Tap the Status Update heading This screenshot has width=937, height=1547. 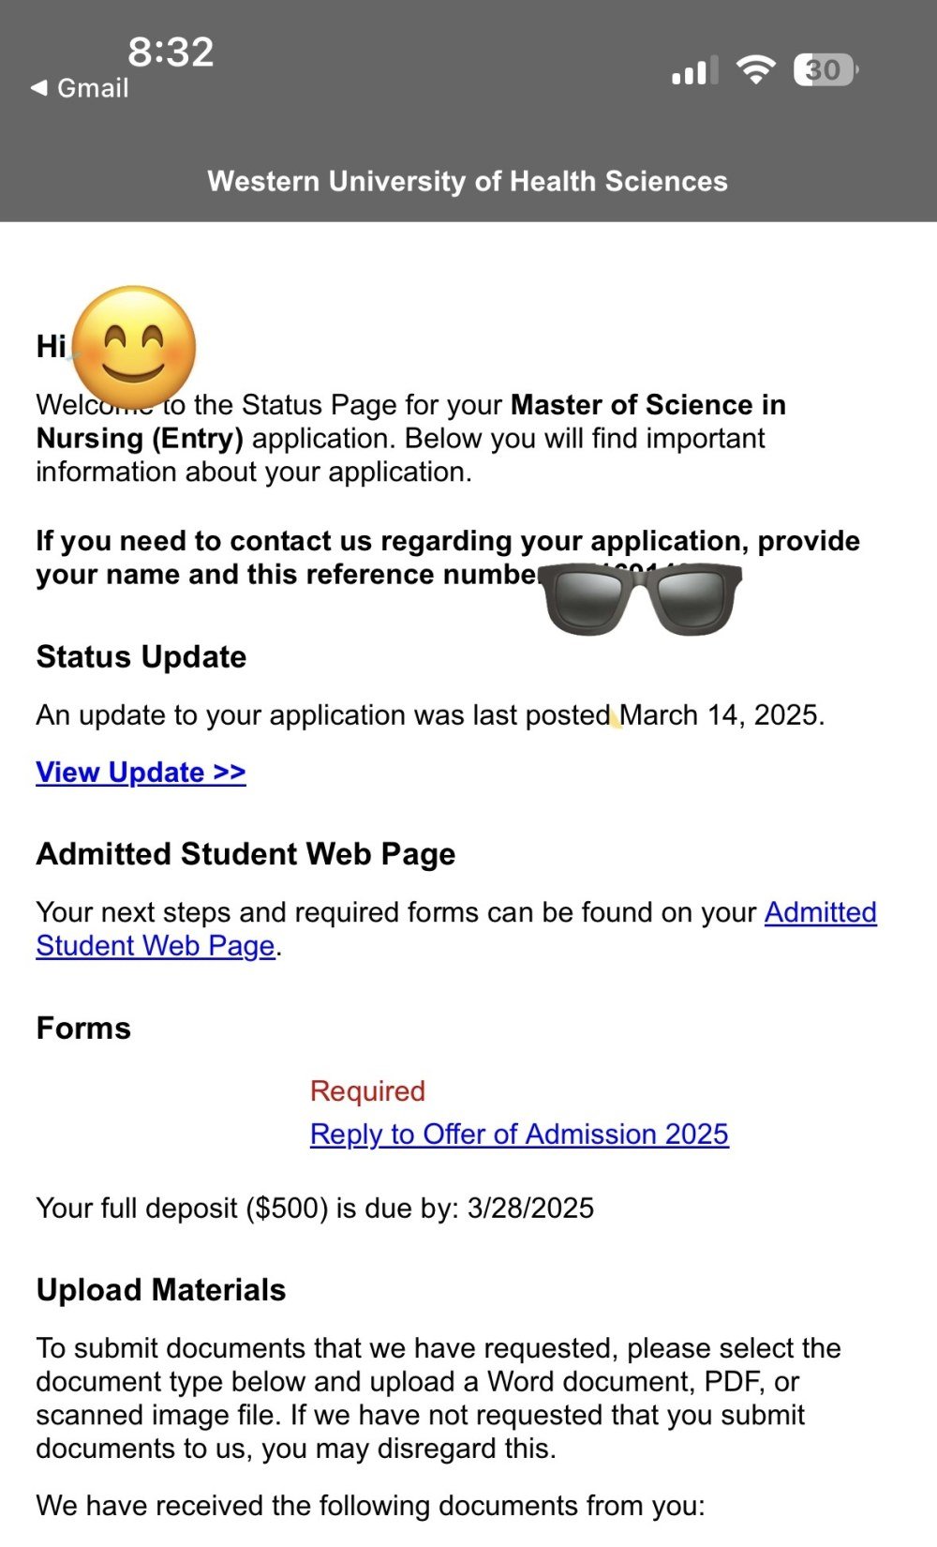click(141, 657)
